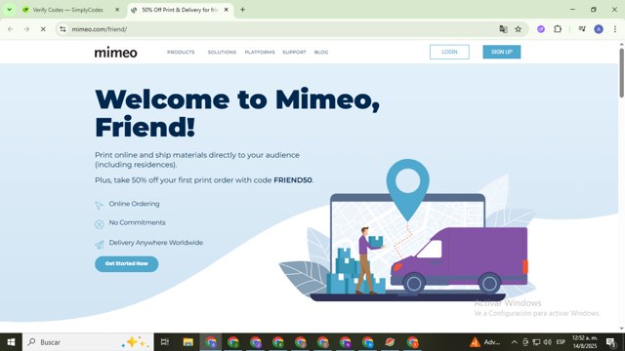Open the red planet app on taskbar
Viewport: 625px width, 351px height.
pyautogui.click(x=390, y=342)
